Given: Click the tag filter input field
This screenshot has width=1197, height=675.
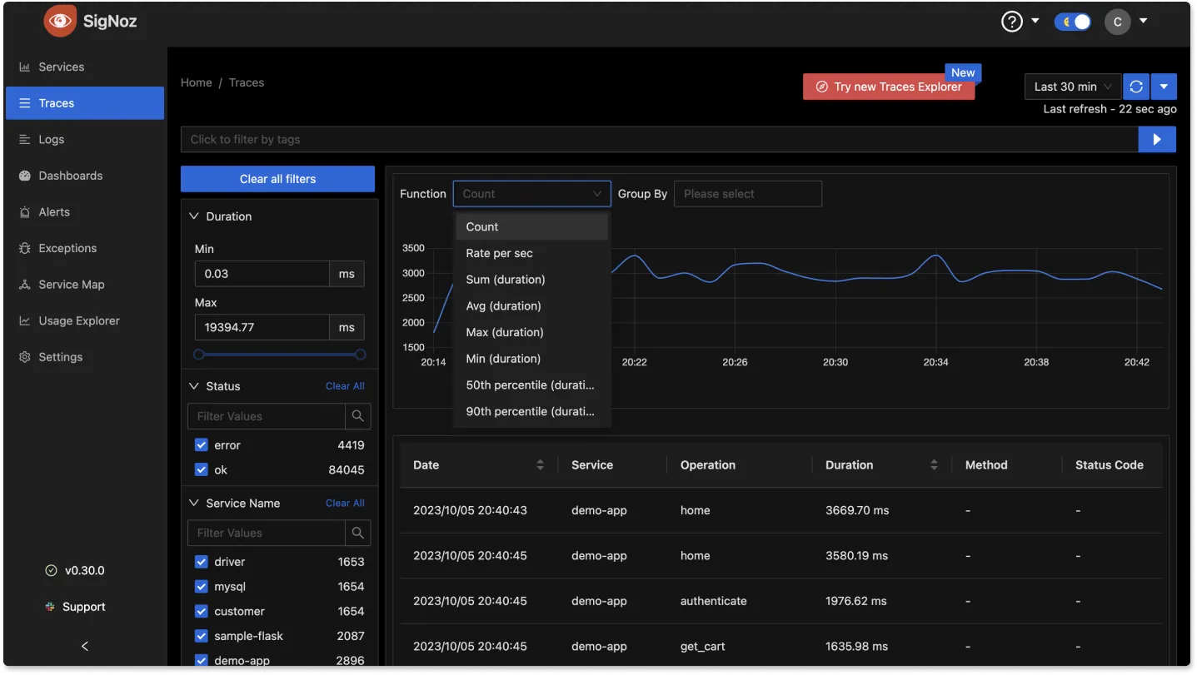Looking at the screenshot, I should click(x=660, y=140).
